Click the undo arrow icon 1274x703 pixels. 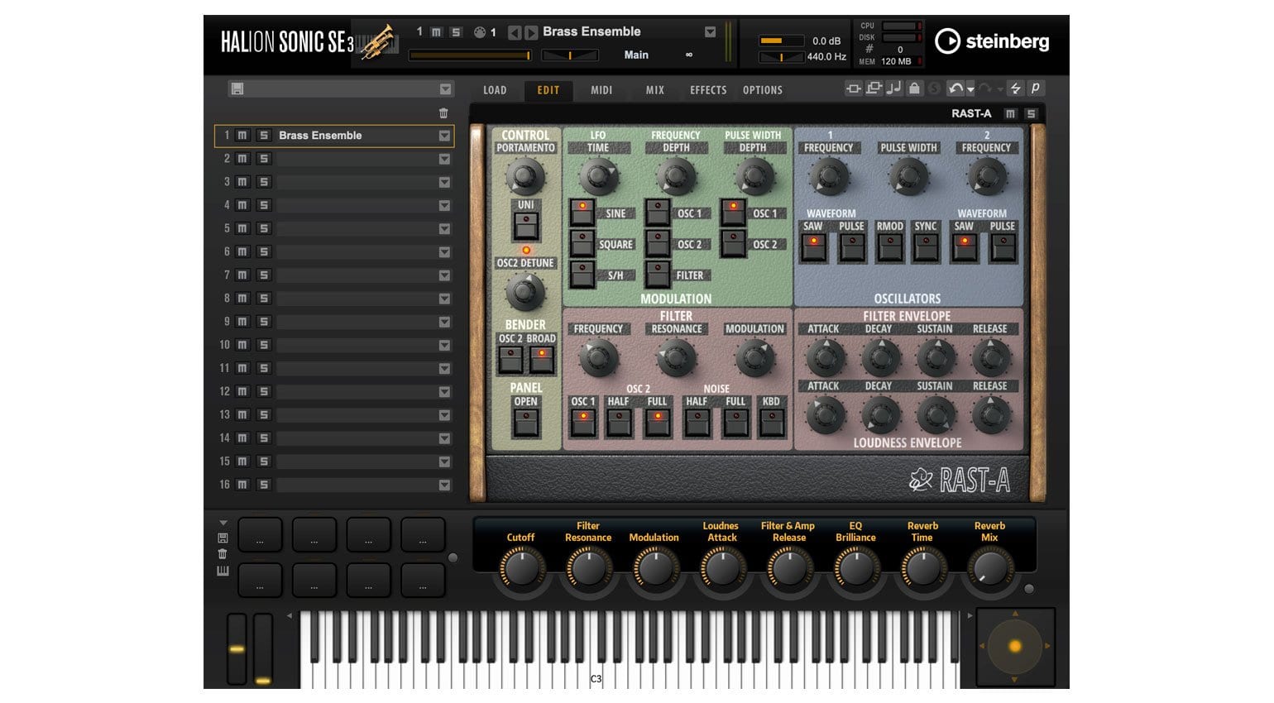click(x=955, y=88)
